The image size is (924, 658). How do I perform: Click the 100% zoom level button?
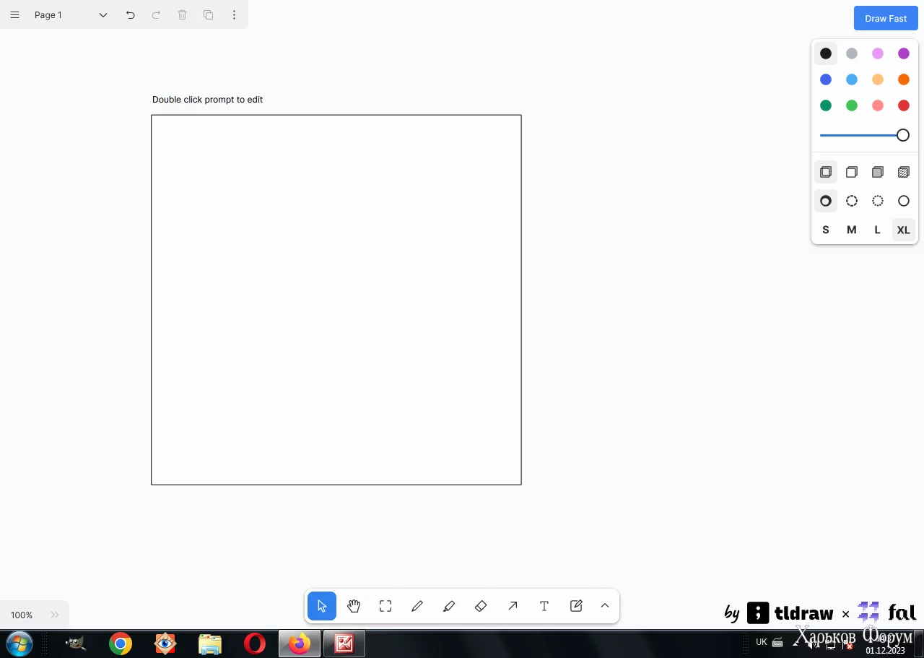(x=22, y=615)
